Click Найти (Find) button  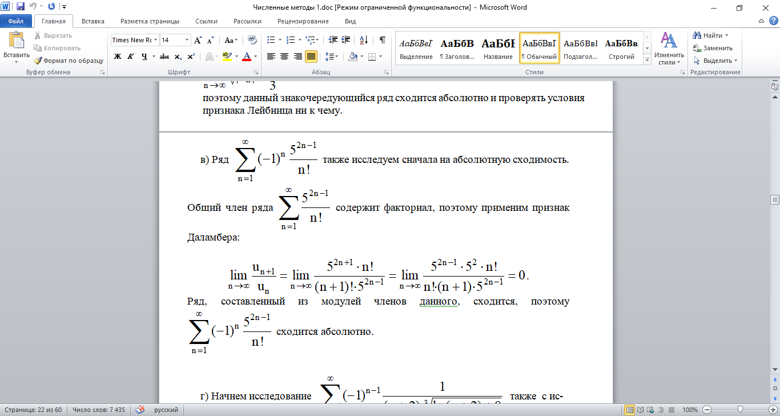[x=711, y=35]
